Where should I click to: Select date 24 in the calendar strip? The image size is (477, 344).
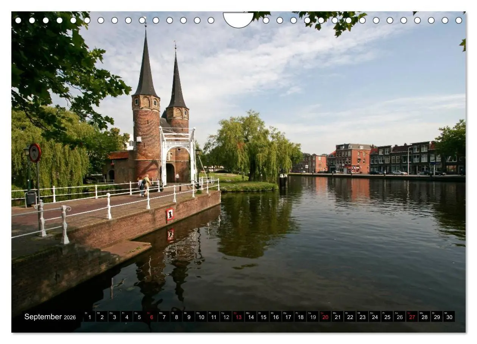click(x=375, y=317)
